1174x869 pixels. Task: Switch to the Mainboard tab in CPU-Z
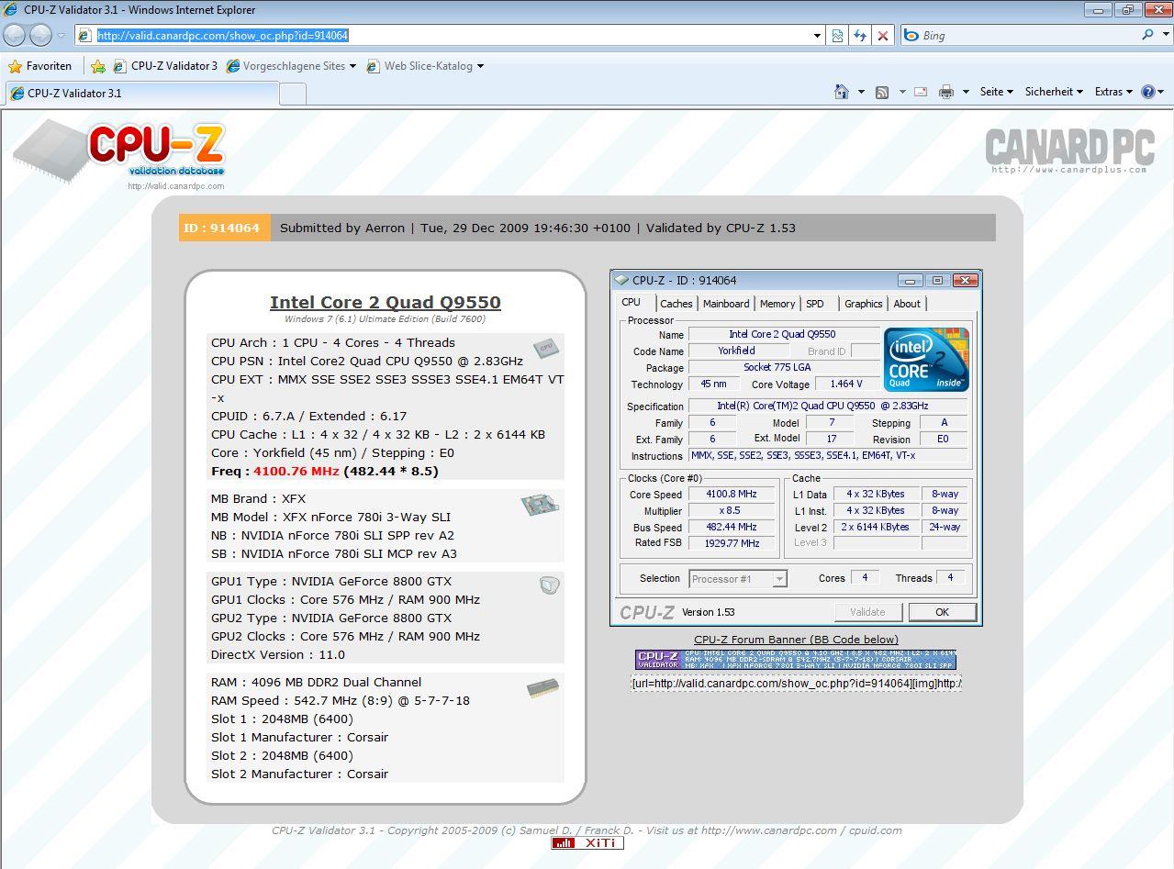tap(726, 304)
